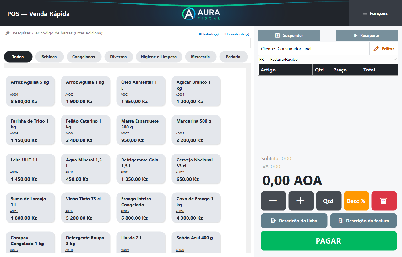Select the Mercearia category tab
The width and height of the screenshot is (402, 257).
[201, 57]
